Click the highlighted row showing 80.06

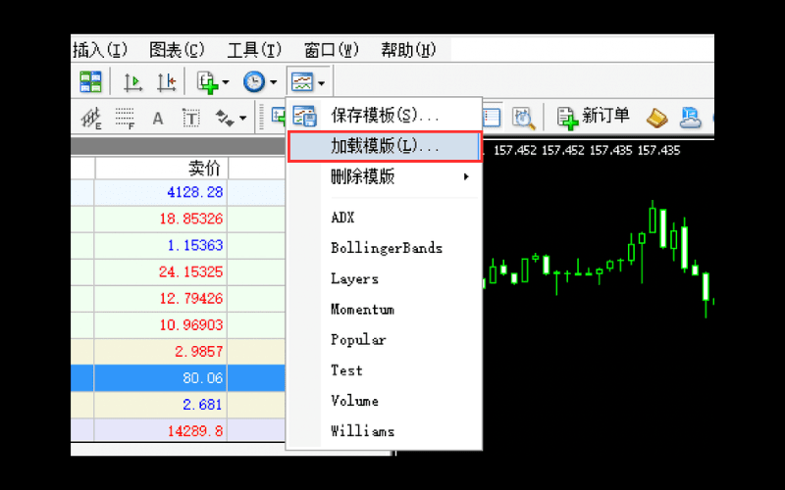coord(179,378)
